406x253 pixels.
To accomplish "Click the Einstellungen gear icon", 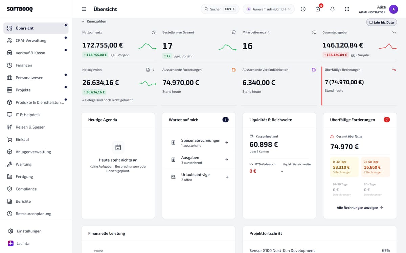I will coord(10,231).
